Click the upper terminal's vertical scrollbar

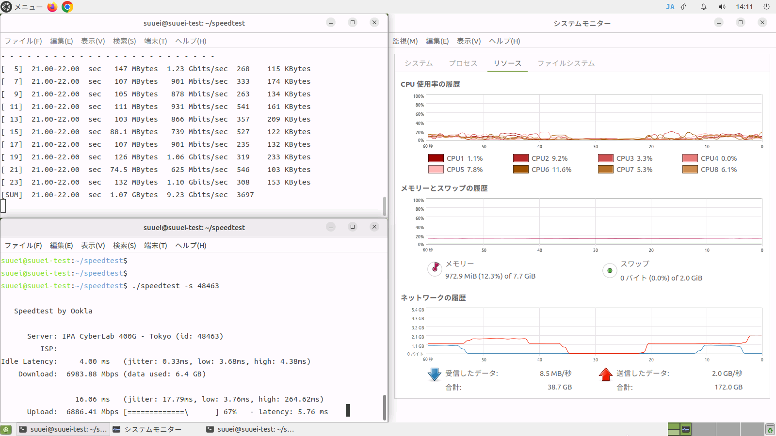385,206
